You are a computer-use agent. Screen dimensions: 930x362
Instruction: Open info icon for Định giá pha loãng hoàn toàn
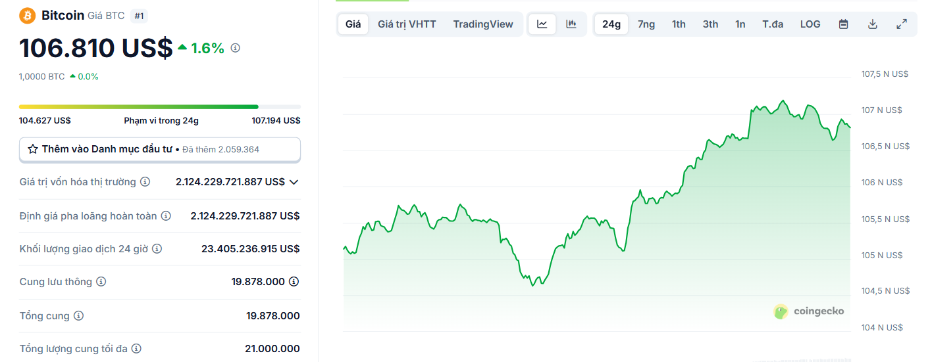pyautogui.click(x=166, y=215)
